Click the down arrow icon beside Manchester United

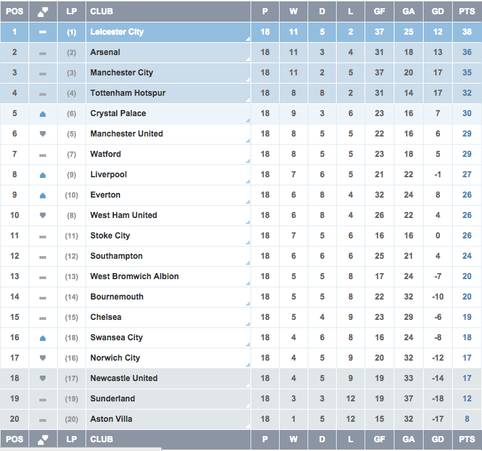pyautogui.click(x=43, y=134)
